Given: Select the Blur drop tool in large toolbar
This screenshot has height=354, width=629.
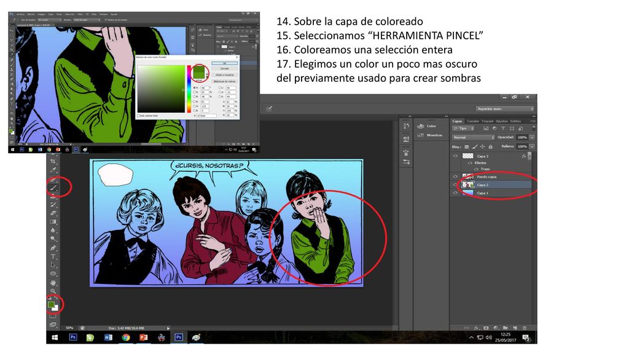Looking at the screenshot, I should point(53,230).
